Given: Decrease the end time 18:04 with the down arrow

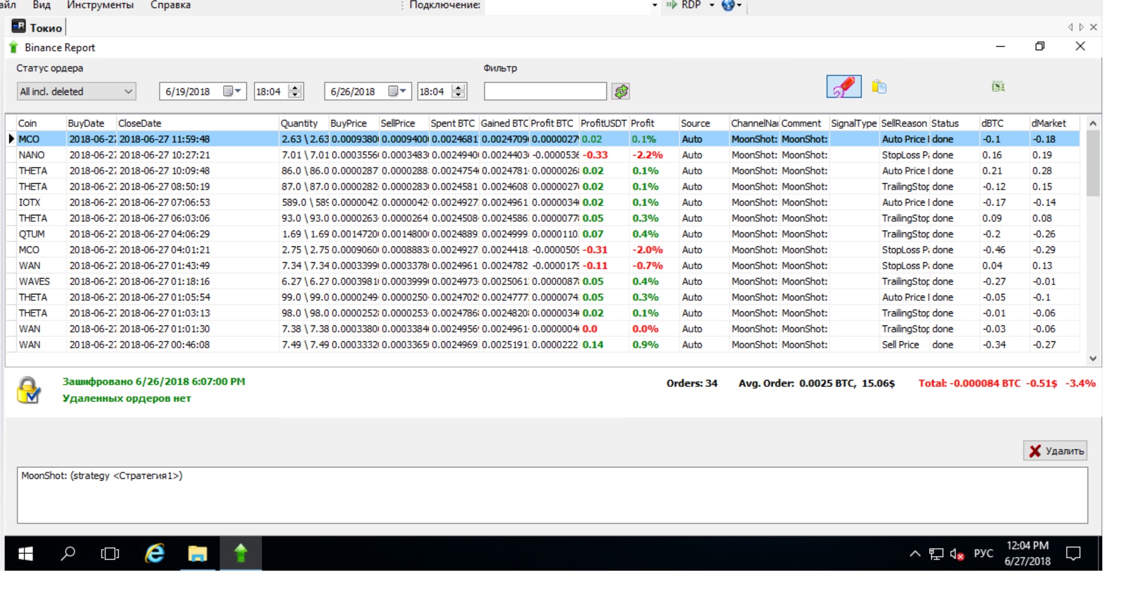Looking at the screenshot, I should (460, 95).
